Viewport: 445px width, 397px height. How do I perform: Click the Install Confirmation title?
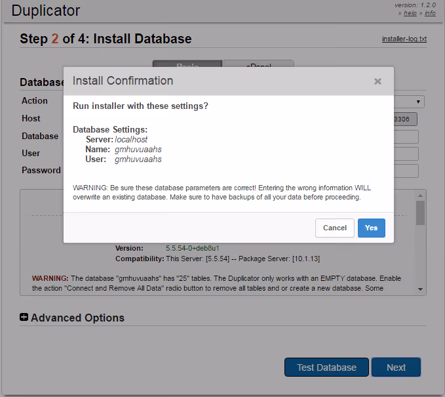[123, 81]
